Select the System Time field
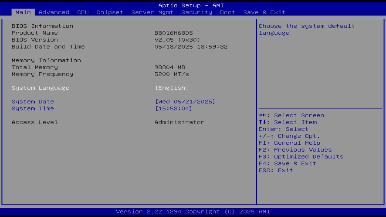 (x=33, y=108)
